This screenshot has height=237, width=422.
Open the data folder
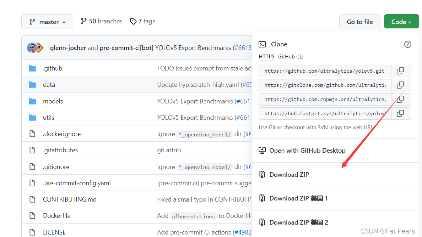49,85
